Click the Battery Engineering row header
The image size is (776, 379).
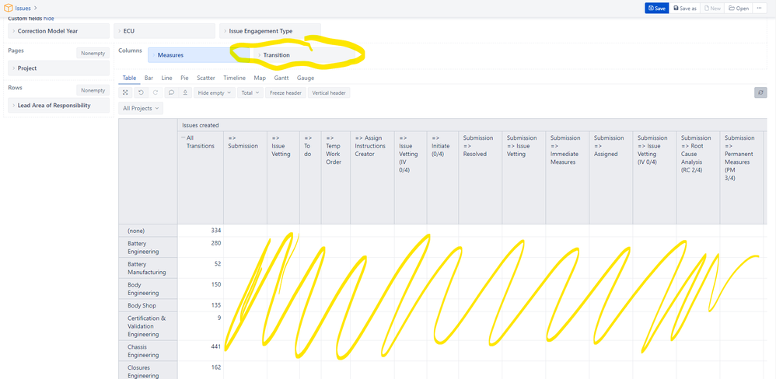(148, 247)
